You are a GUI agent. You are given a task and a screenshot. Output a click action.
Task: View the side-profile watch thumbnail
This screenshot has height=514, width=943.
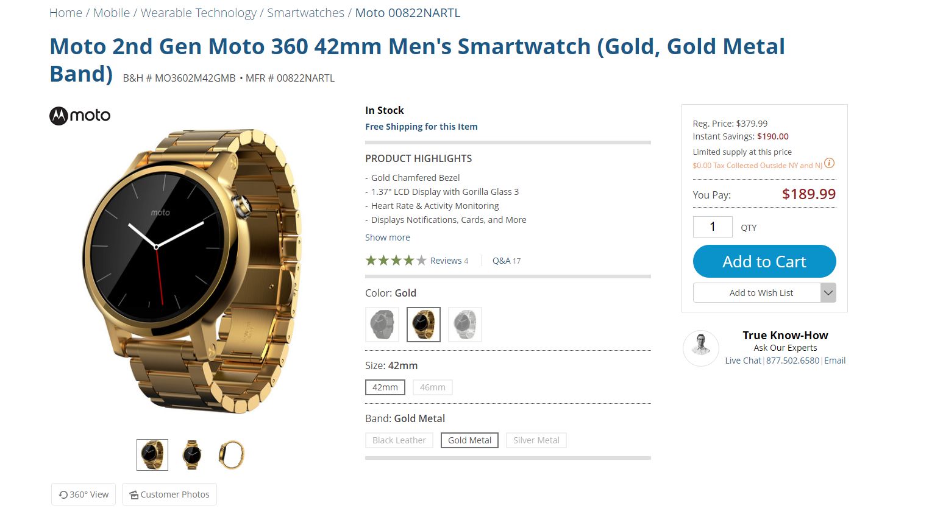click(231, 455)
